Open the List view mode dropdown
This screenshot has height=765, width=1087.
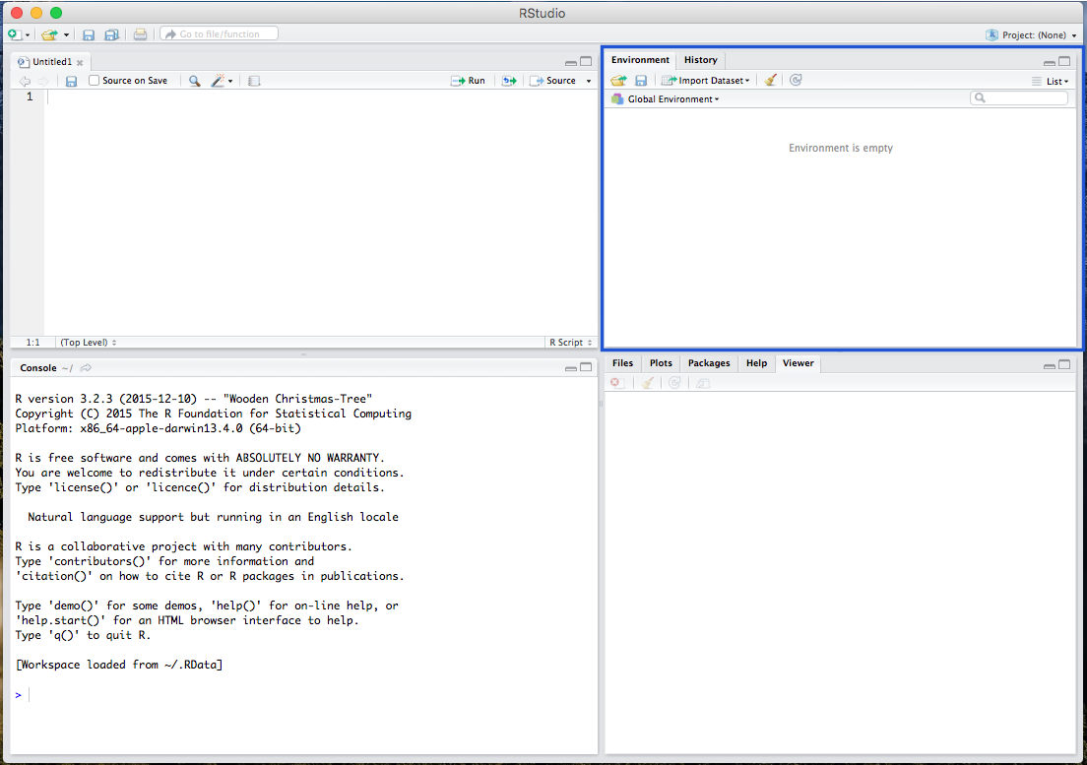[x=1051, y=82]
